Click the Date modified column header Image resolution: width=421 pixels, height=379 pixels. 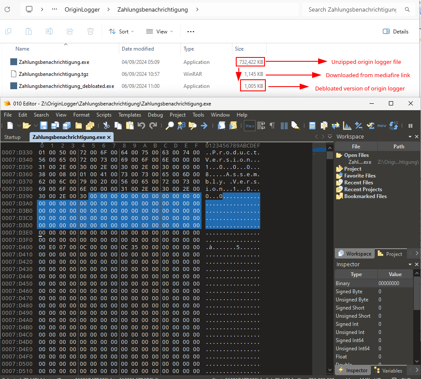click(150, 49)
